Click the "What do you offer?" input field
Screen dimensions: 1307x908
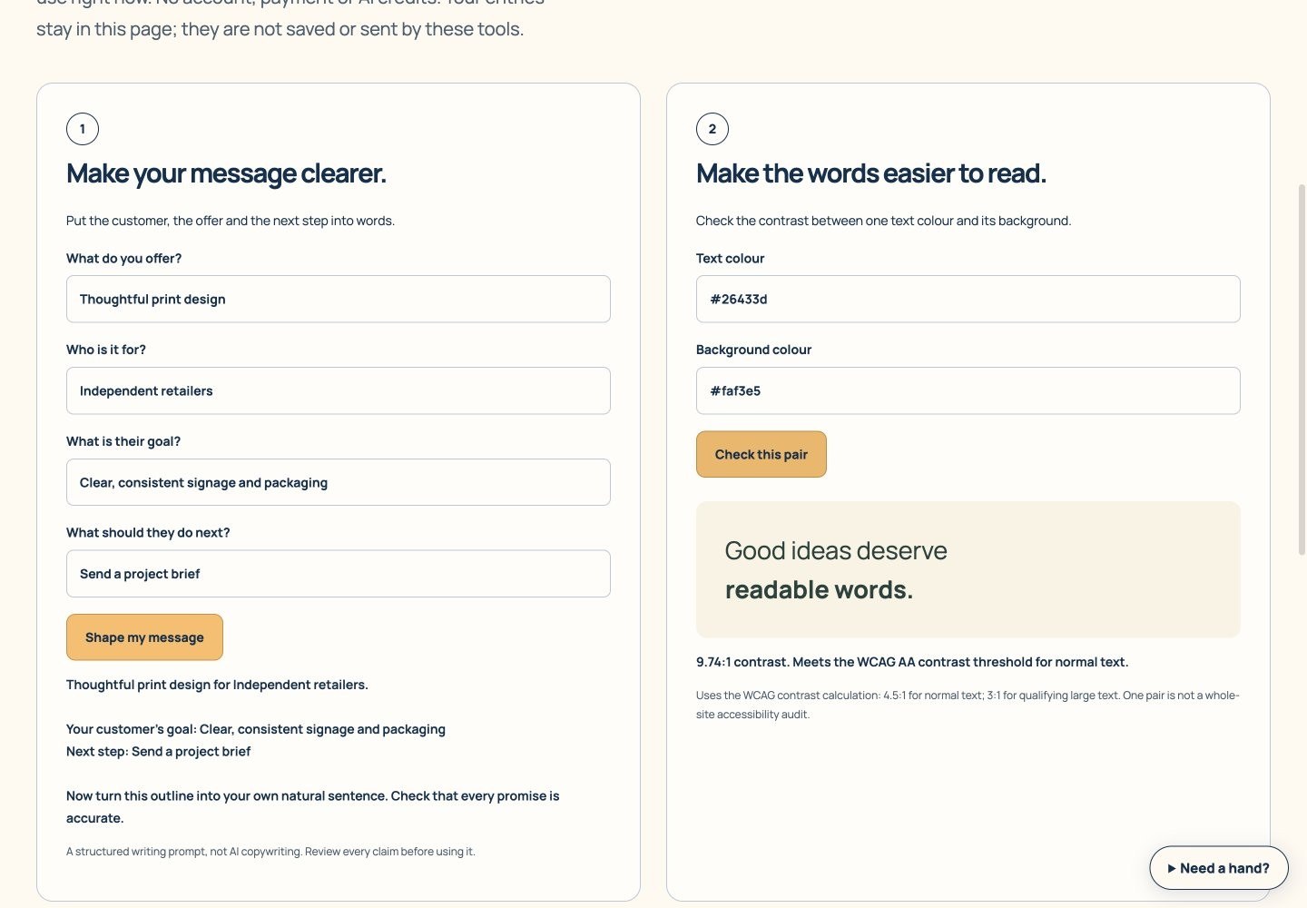(x=338, y=299)
